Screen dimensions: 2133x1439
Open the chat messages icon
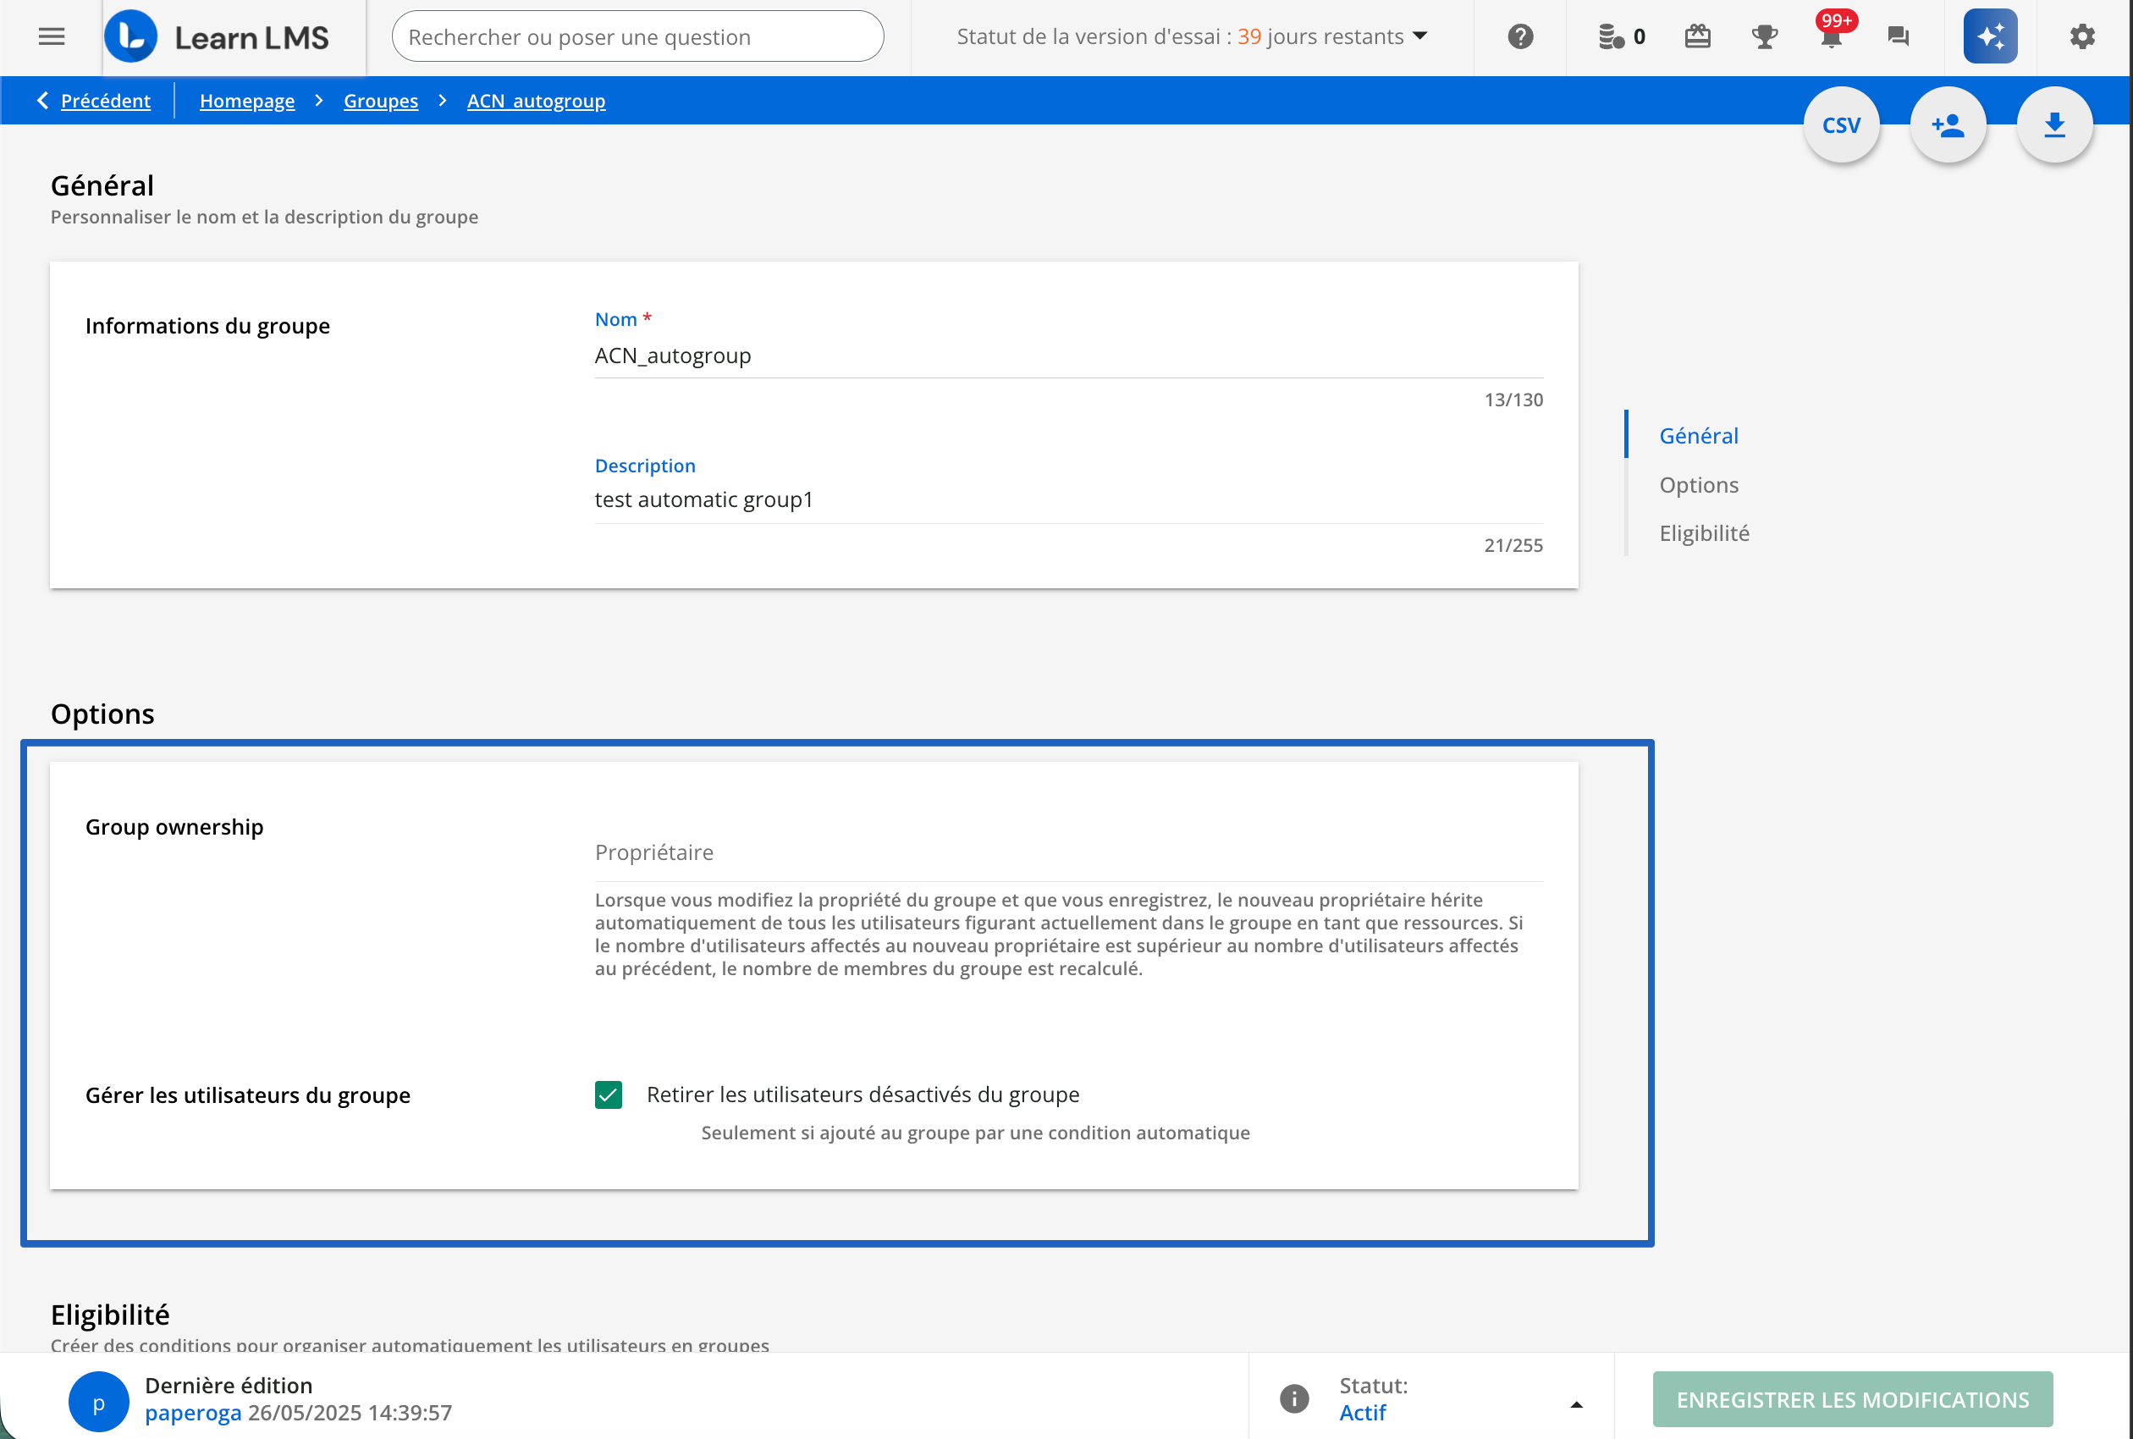(1899, 36)
